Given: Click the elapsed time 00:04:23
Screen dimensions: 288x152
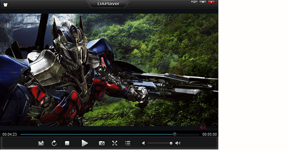Looking at the screenshot, I should pyautogui.click(x=9, y=134).
